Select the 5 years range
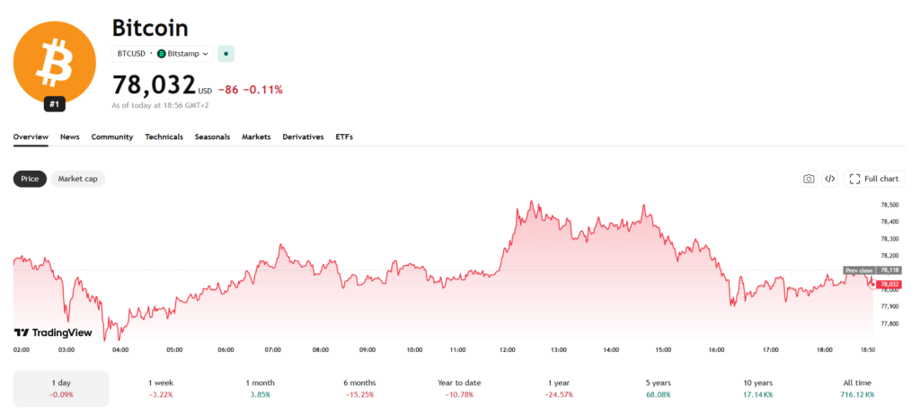 659,389
